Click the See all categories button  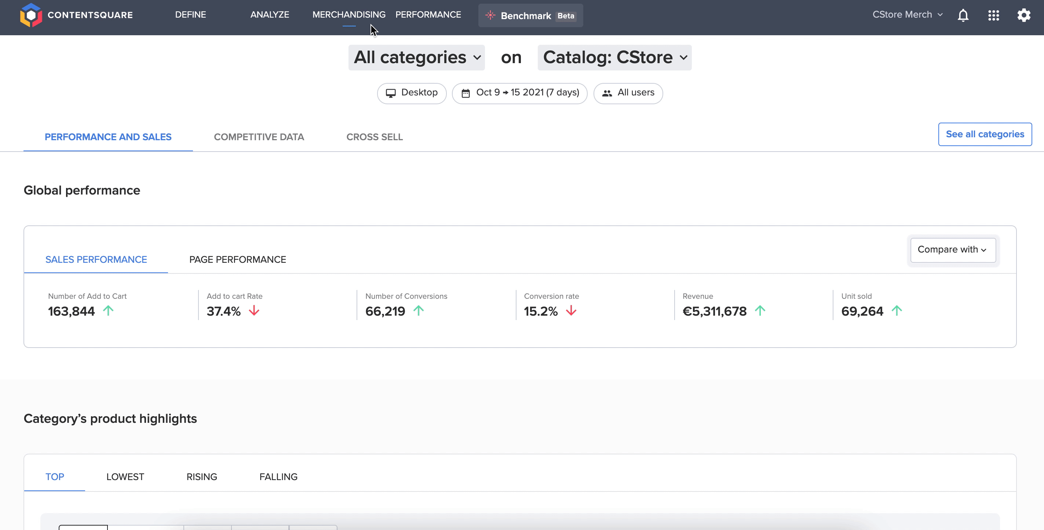tap(985, 134)
